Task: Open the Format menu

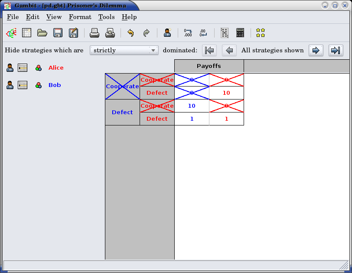Action: tap(80, 17)
